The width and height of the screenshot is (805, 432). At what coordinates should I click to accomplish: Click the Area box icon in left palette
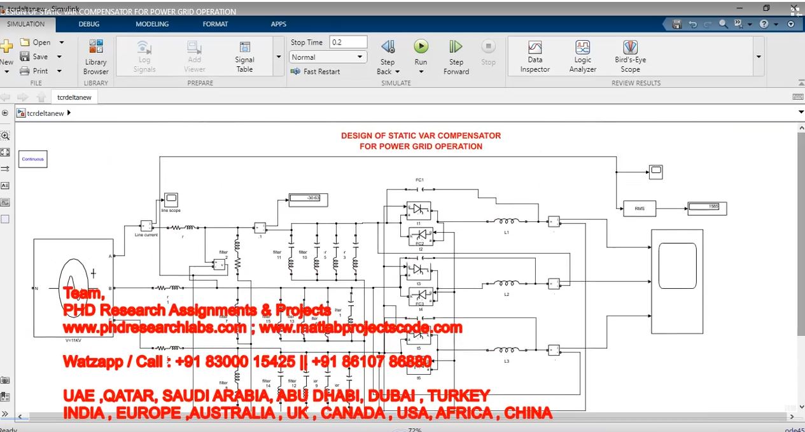(x=5, y=219)
